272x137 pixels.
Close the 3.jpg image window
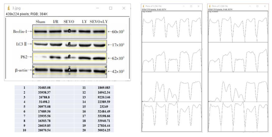[124, 8]
